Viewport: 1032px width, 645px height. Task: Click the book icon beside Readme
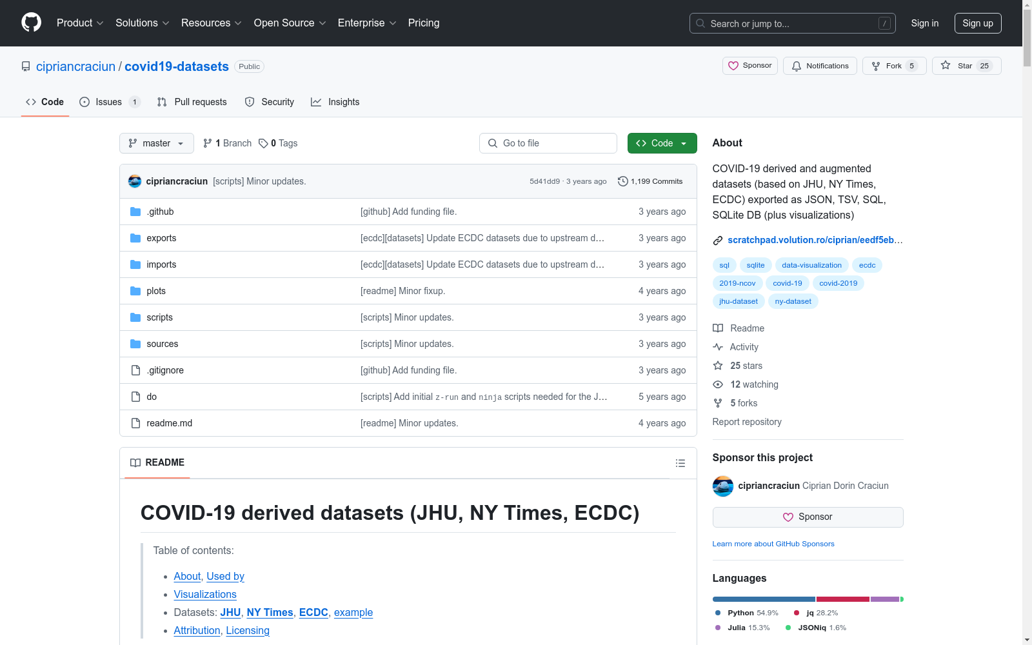pos(718,328)
